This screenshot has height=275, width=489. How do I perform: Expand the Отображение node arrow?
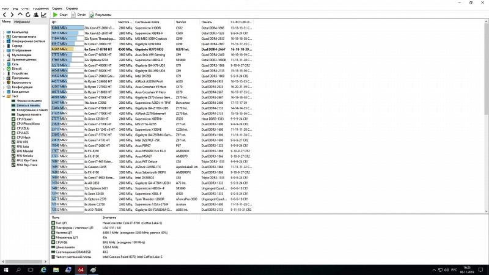click(4, 51)
